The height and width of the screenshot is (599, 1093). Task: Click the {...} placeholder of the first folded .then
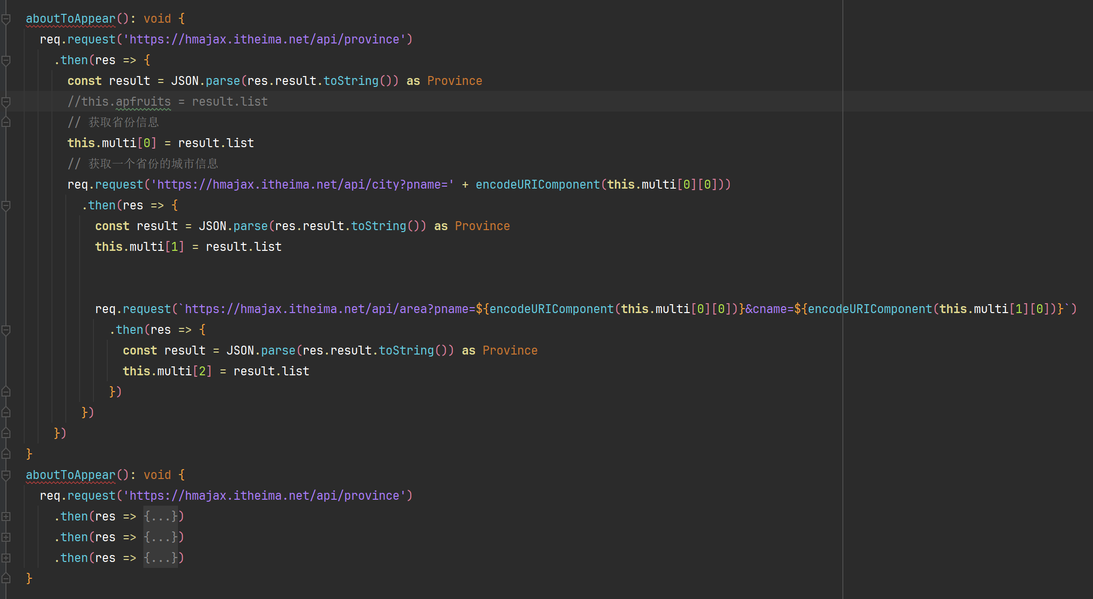(161, 517)
